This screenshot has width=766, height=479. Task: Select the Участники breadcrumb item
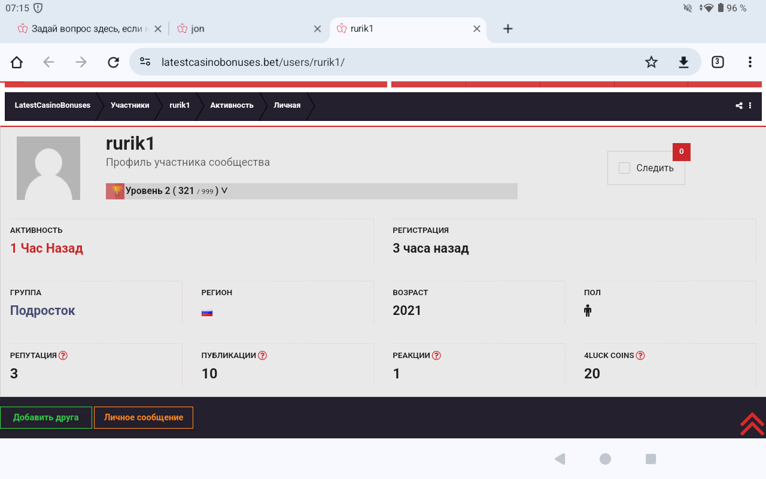130,105
